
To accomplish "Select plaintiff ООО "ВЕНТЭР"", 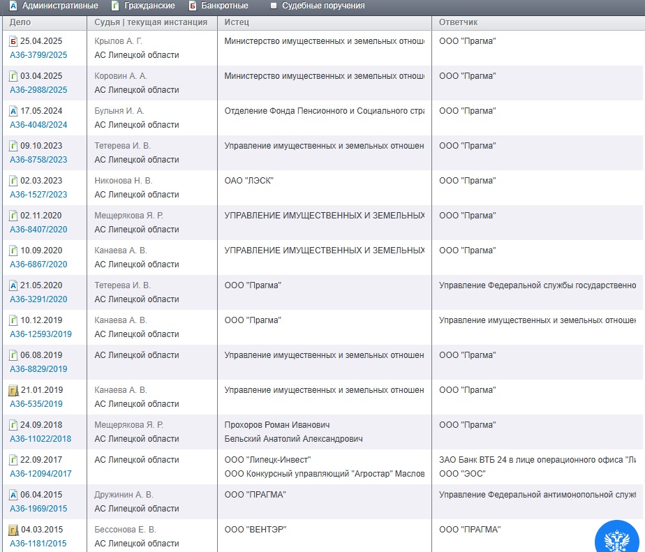I will (x=255, y=530).
